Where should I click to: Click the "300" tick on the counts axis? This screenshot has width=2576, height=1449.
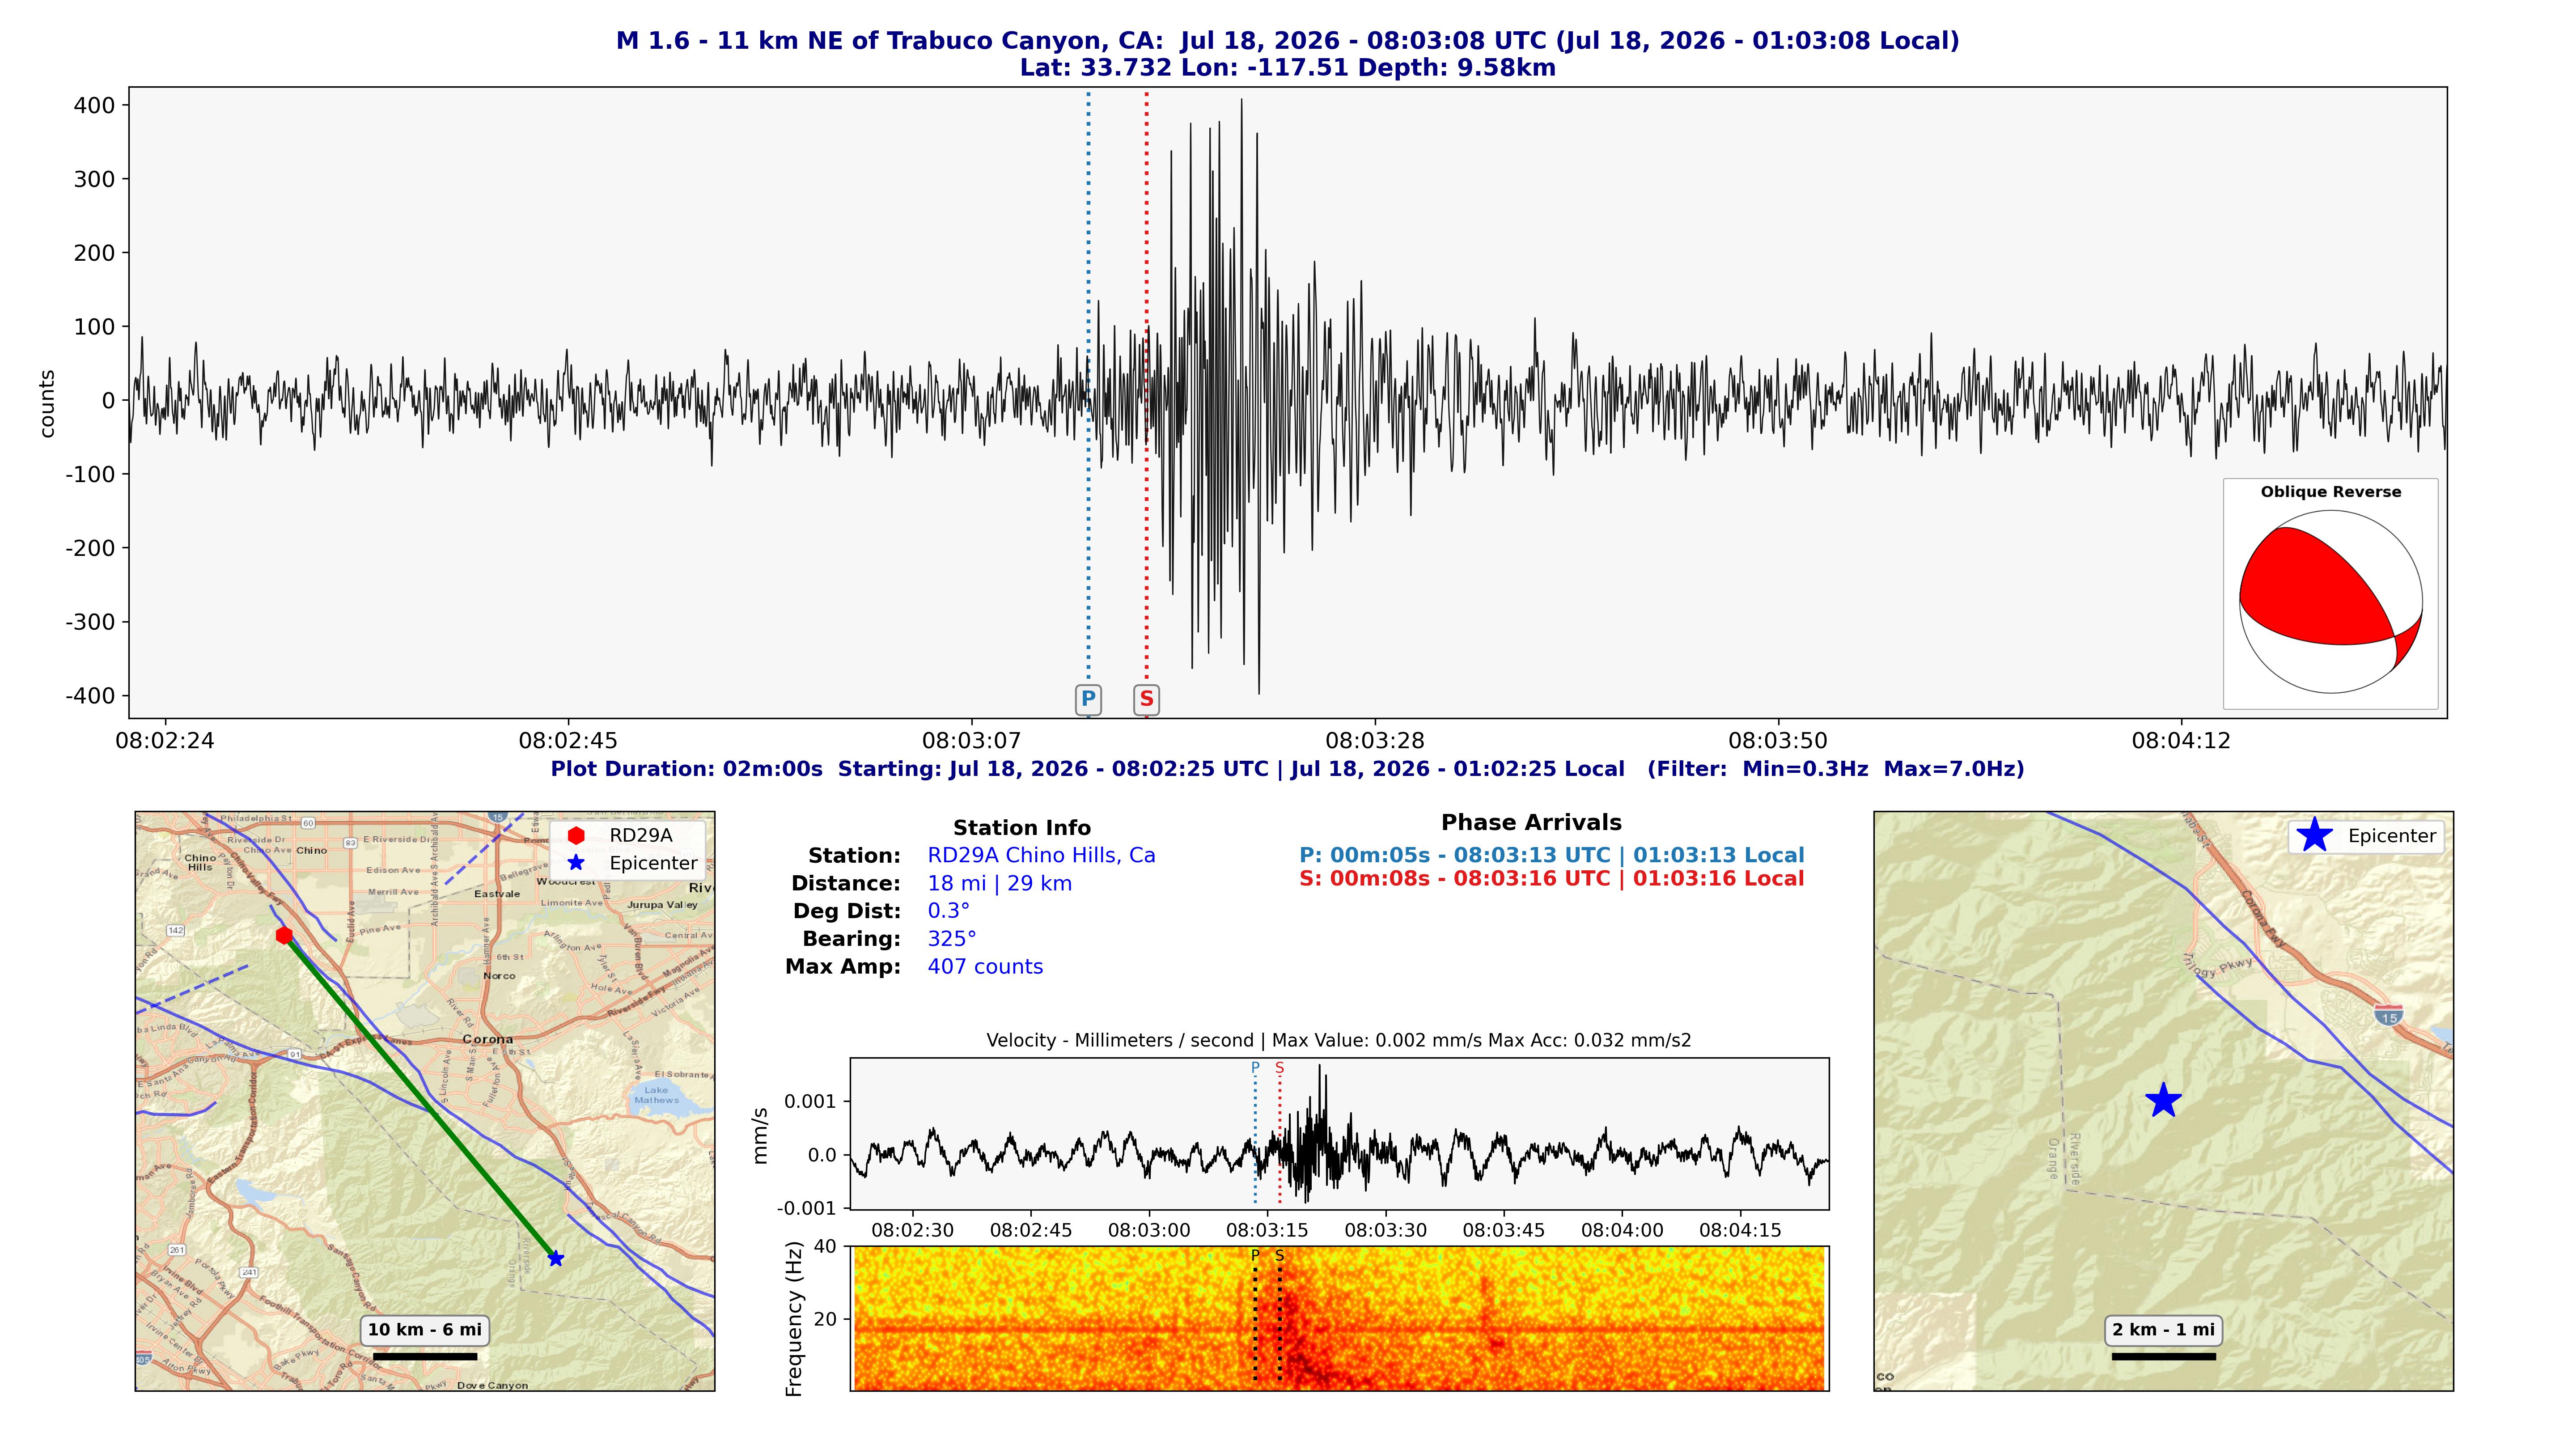(95, 180)
